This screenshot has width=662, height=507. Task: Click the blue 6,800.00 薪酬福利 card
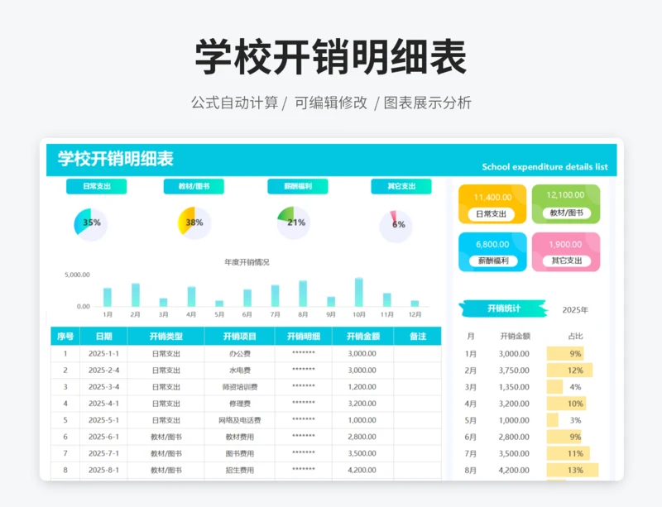click(x=492, y=251)
